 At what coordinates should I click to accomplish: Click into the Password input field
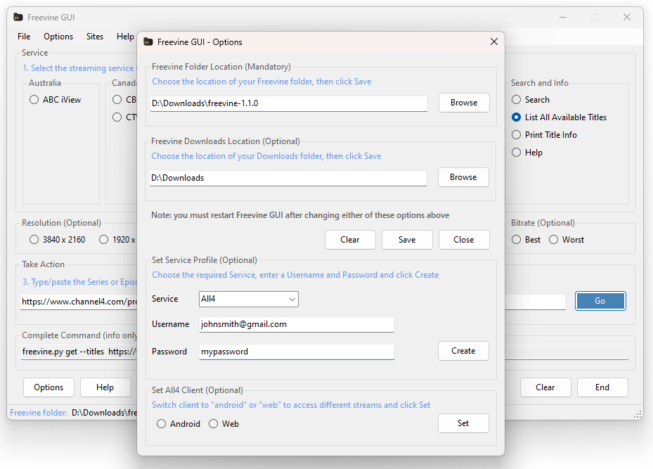(x=296, y=352)
